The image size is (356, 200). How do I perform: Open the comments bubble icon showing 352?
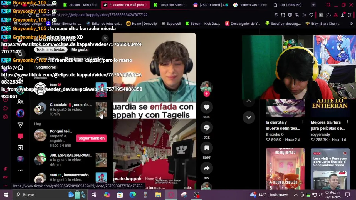tap(206, 127)
